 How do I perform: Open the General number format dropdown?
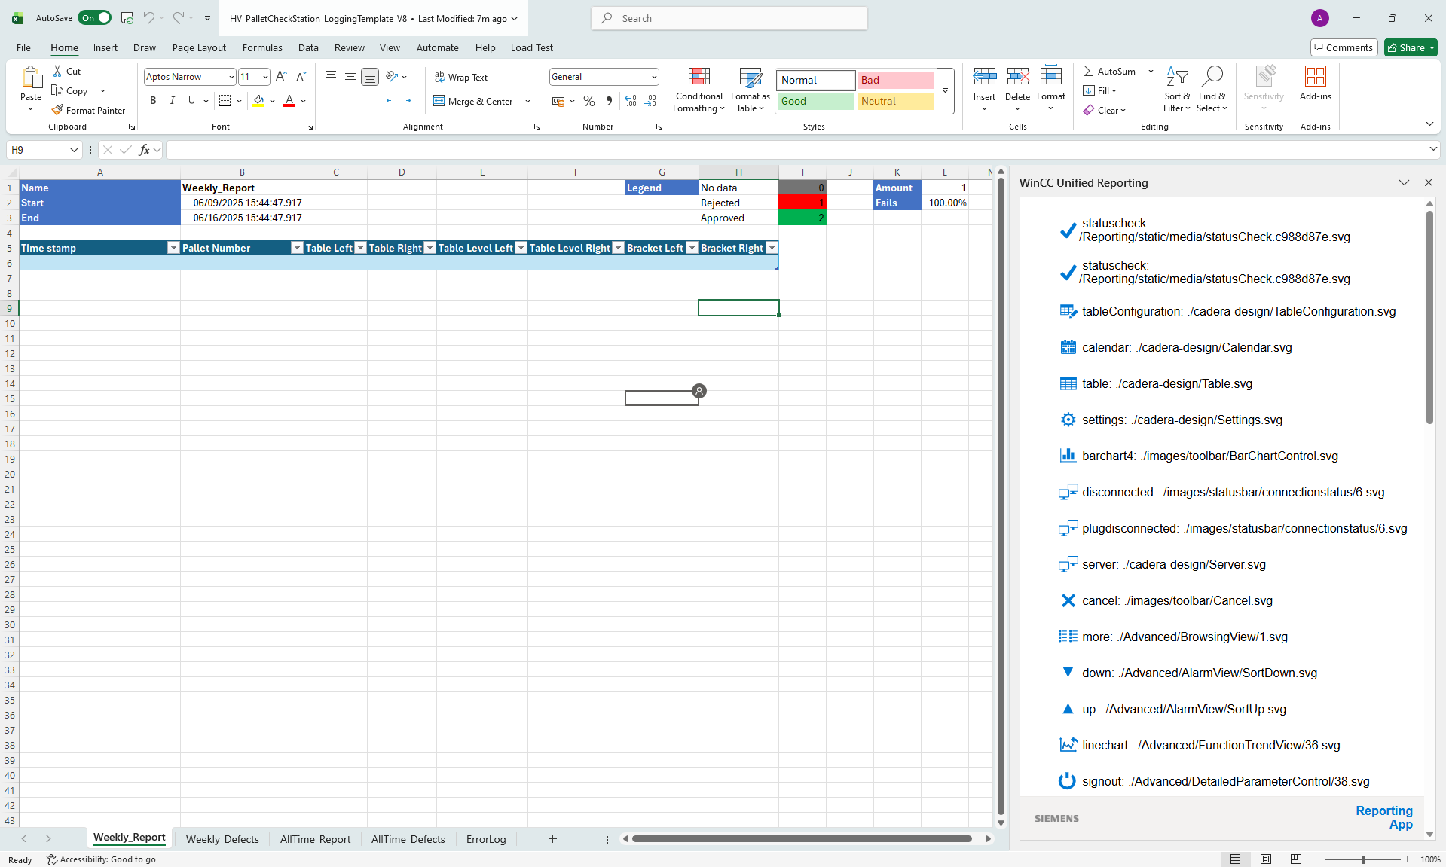653,77
